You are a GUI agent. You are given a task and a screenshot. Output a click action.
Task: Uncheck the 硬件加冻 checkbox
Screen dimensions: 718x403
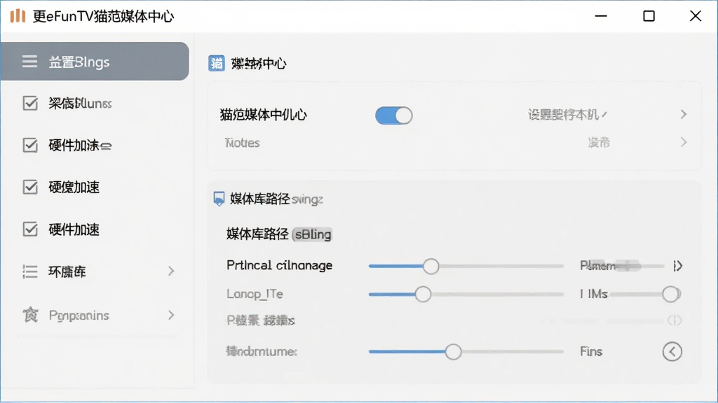coord(30,146)
